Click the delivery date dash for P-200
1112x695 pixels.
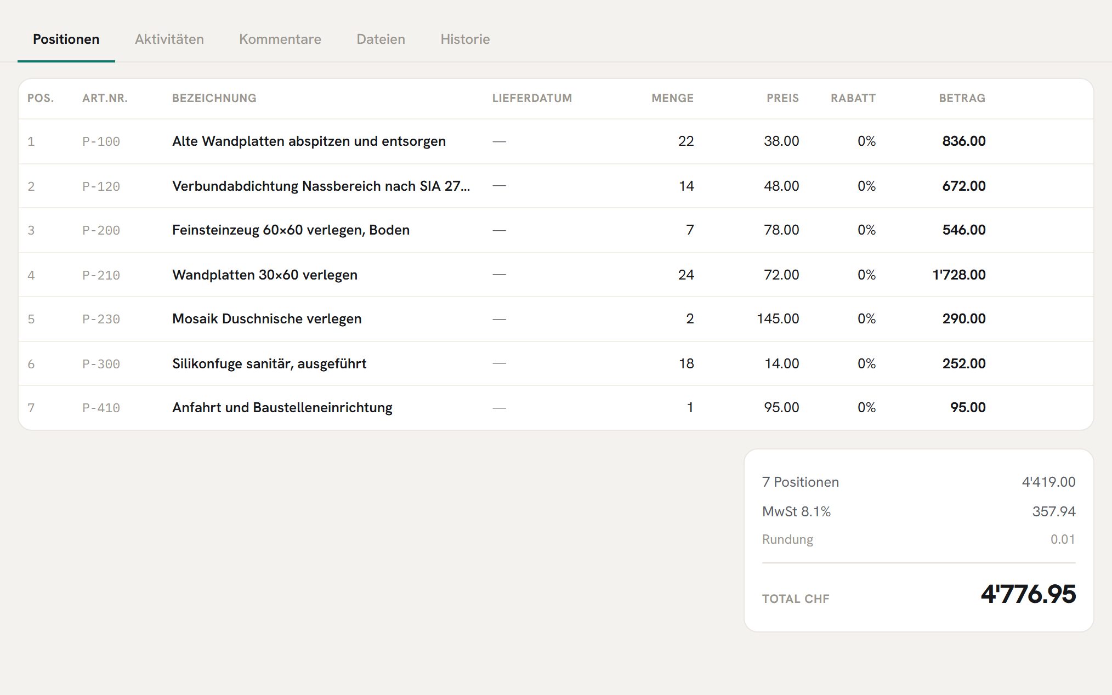[499, 230]
